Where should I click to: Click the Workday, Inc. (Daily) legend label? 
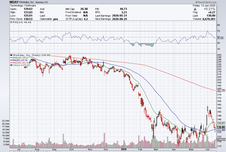pos(31,55)
